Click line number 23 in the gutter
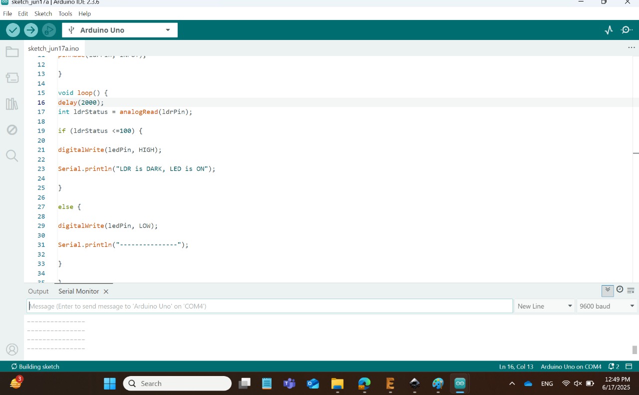This screenshot has height=395, width=639. point(41,169)
